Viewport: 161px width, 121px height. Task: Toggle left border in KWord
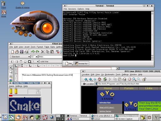(12, 61)
